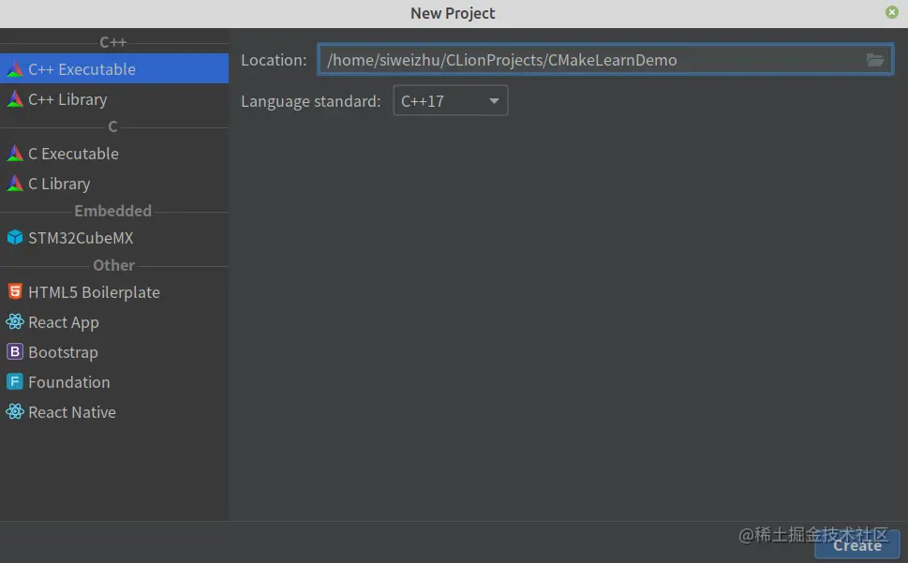
Task: Click the CMake icon beside C Executable
Action: 14,154
